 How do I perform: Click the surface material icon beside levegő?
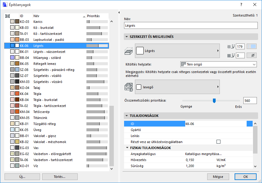pyautogui.click(x=129, y=87)
